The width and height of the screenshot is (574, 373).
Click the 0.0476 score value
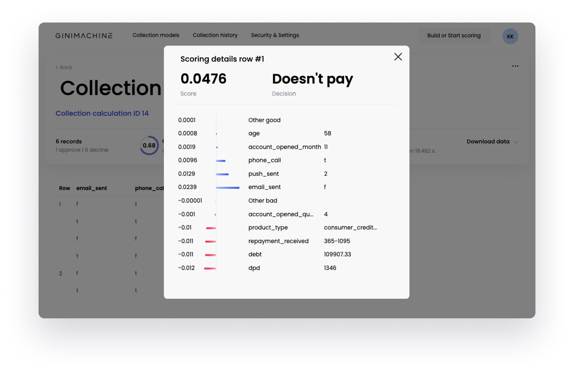[x=204, y=78]
